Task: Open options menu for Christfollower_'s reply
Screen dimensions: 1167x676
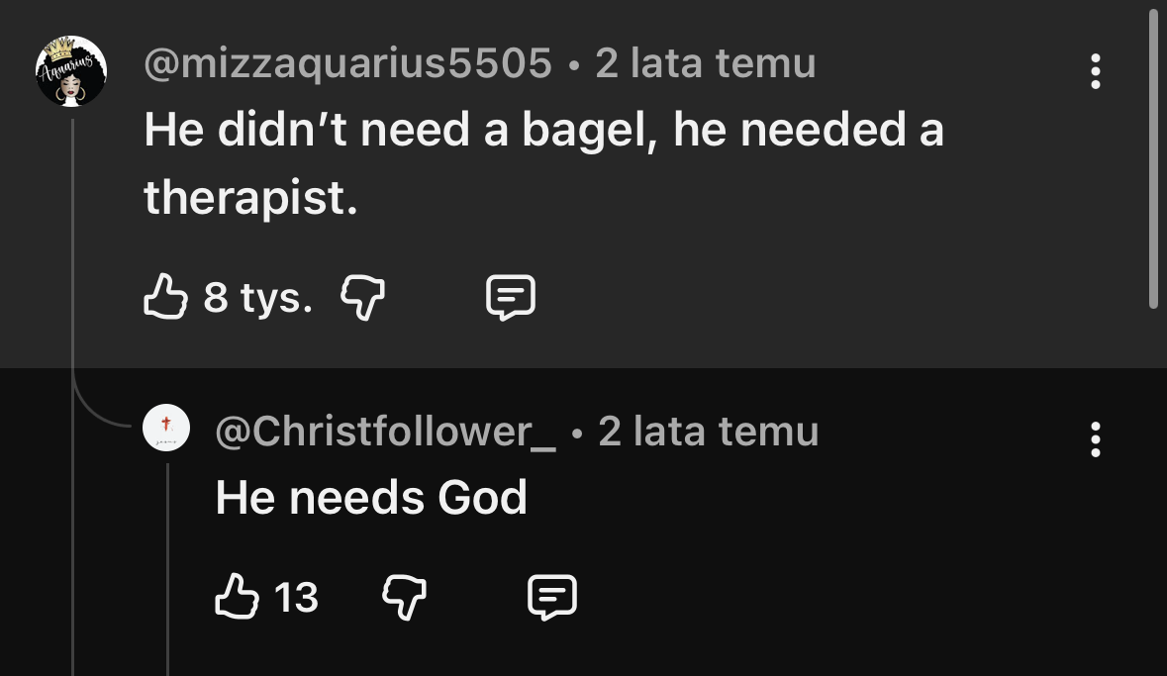Action: [x=1095, y=439]
